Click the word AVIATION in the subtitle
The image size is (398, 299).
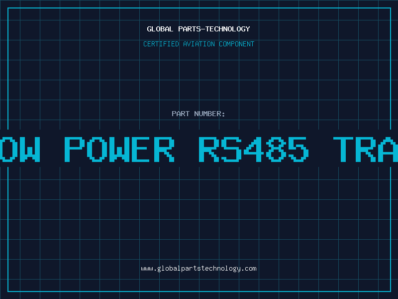click(199, 44)
